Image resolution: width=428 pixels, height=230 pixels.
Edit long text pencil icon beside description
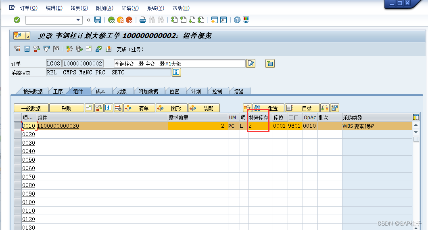251,63
